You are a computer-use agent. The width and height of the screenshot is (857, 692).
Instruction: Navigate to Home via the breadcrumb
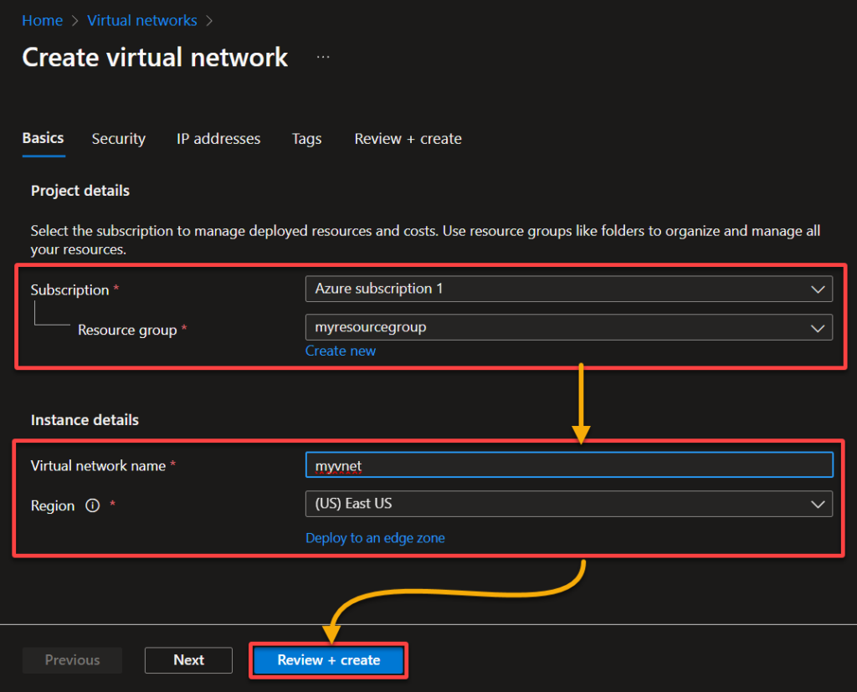(42, 20)
